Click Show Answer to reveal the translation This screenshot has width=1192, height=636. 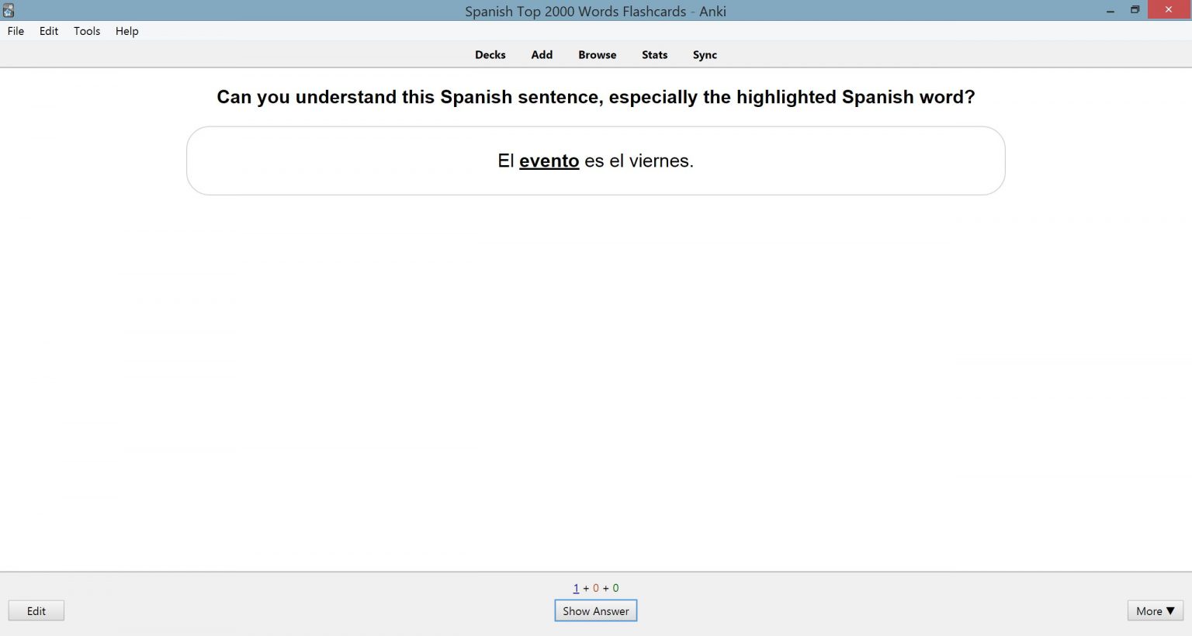595,610
